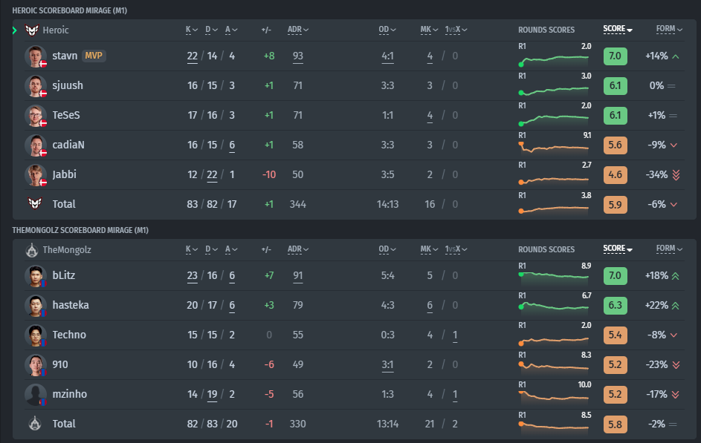This screenshot has height=443, width=701.
Task: Click stavn's 7.0 score badge
Action: point(616,56)
